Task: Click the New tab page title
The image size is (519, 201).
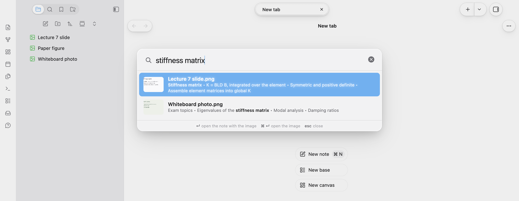Action: point(327,26)
